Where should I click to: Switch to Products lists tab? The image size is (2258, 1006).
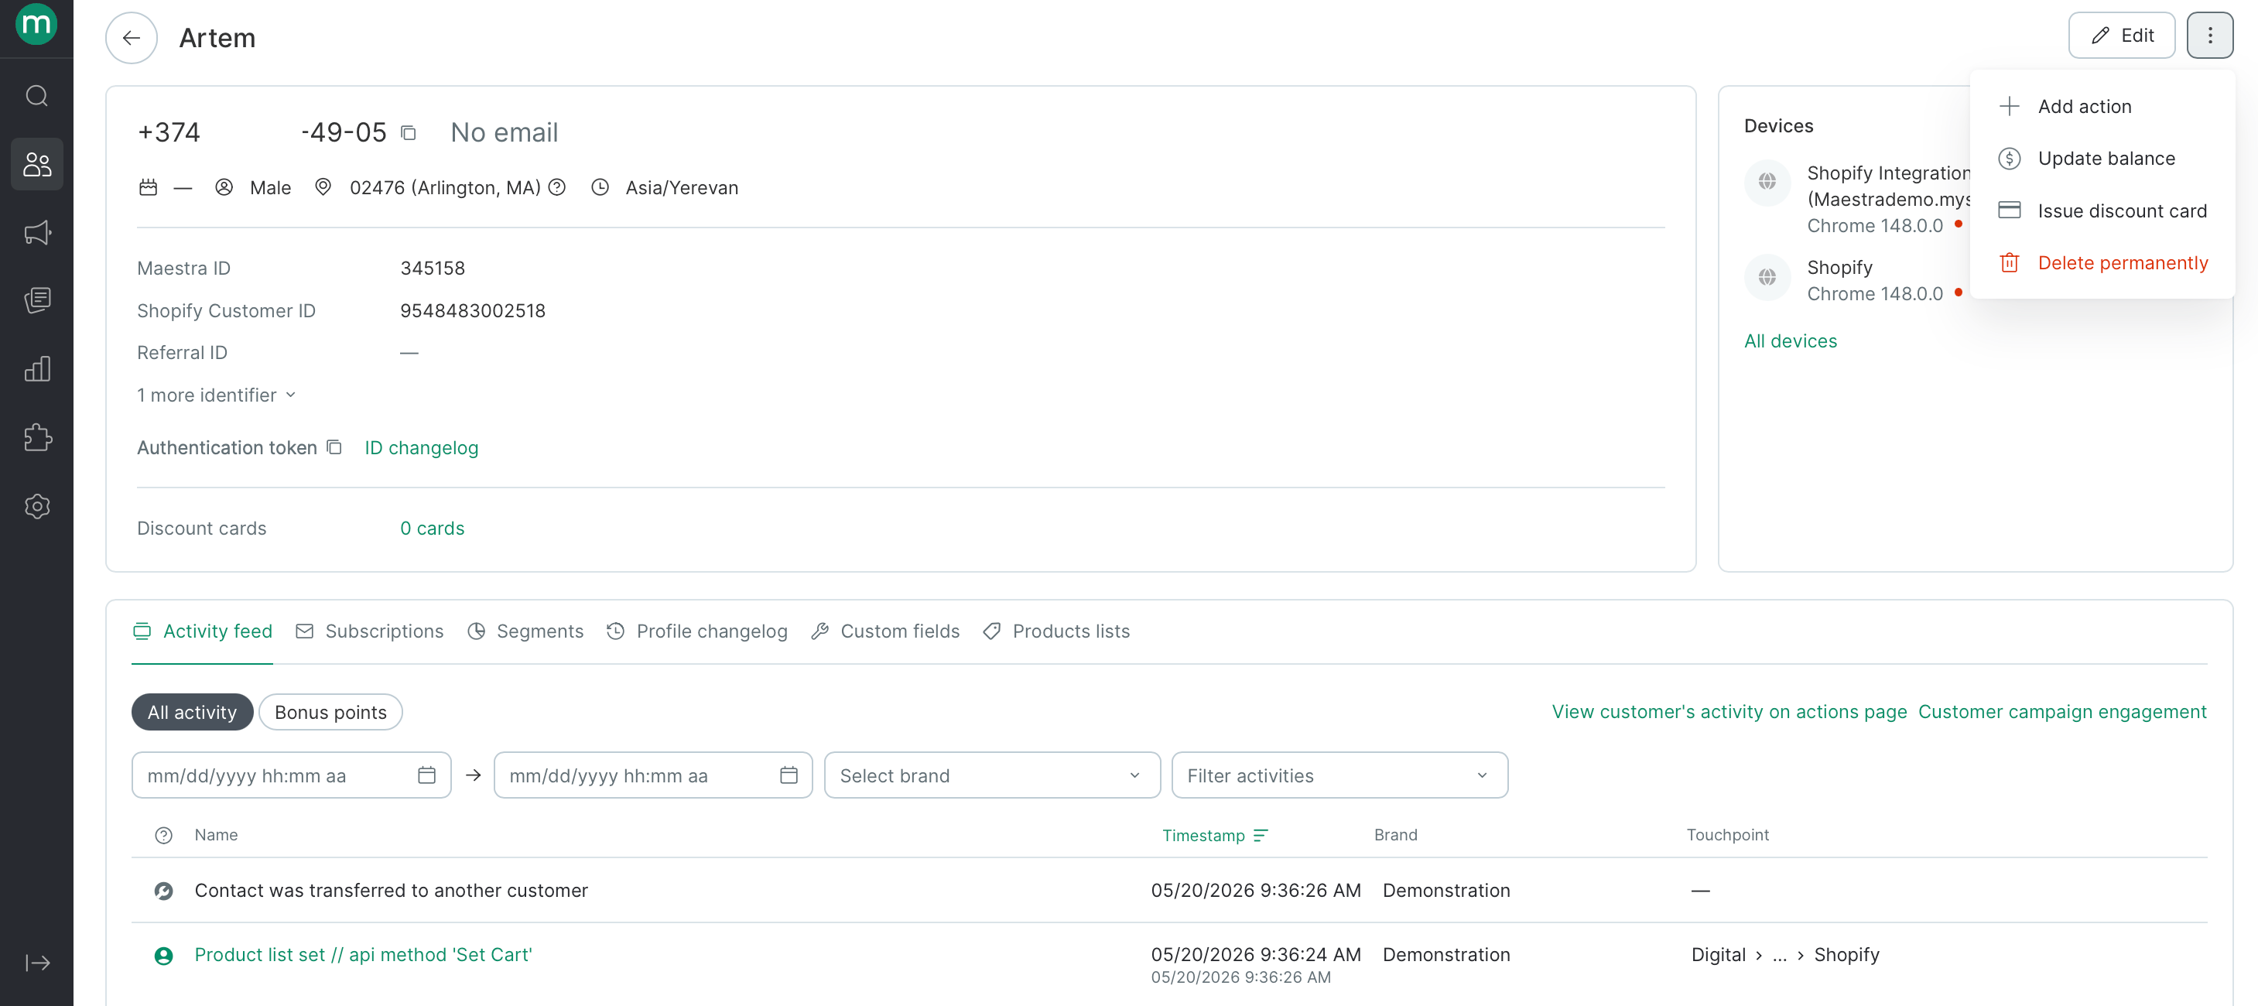coord(1056,631)
